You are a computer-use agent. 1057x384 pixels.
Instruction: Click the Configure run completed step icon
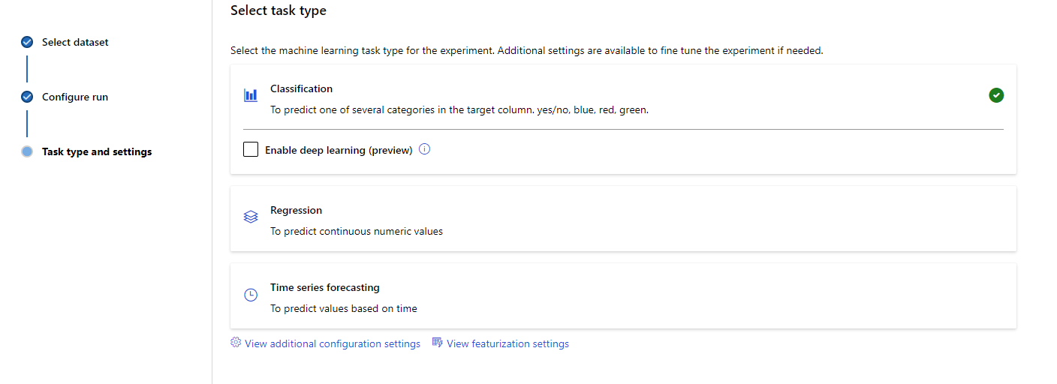(x=27, y=97)
